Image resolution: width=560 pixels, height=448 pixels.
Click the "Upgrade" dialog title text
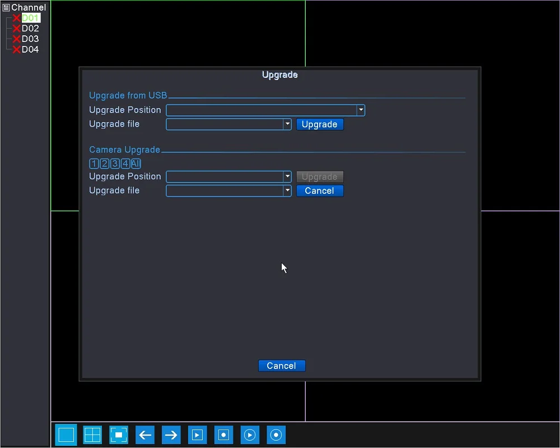pos(279,74)
